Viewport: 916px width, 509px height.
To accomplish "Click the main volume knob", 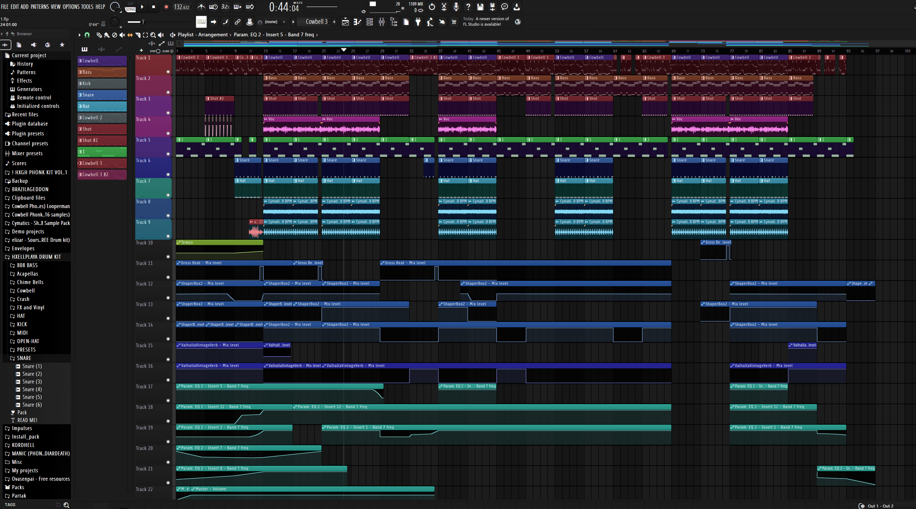I will [x=115, y=7].
